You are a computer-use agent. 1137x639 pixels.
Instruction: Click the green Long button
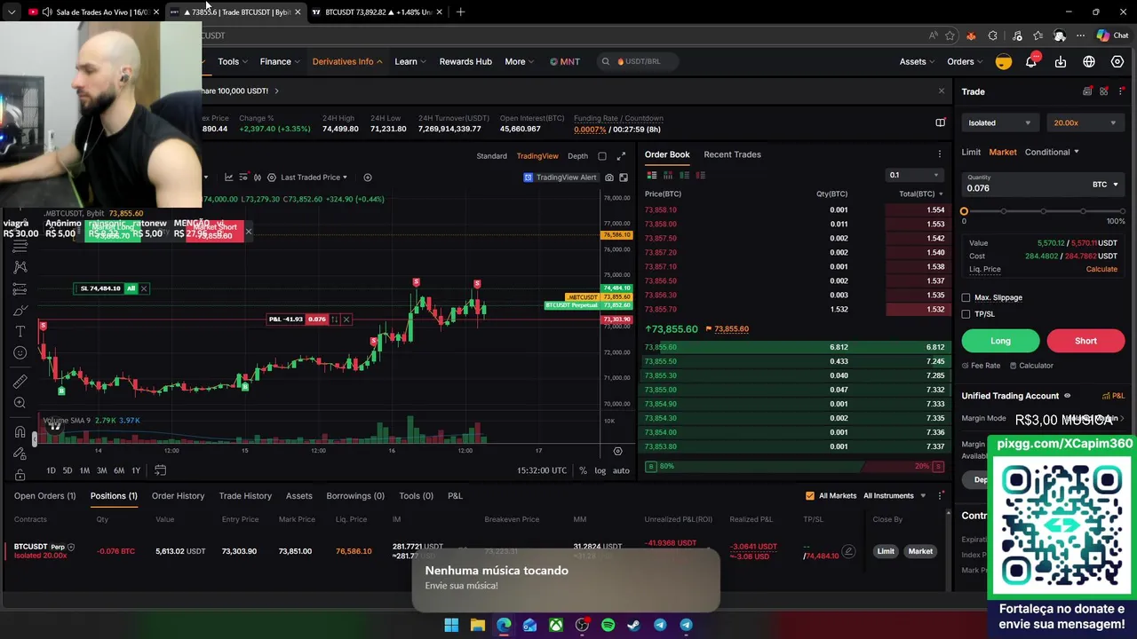(1000, 341)
